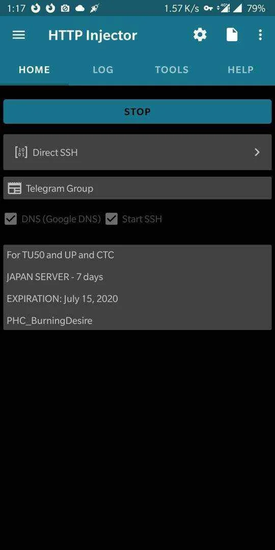Tap the Telegram Group card icon
Image resolution: width=275 pixels, height=550 pixels.
pos(14,188)
